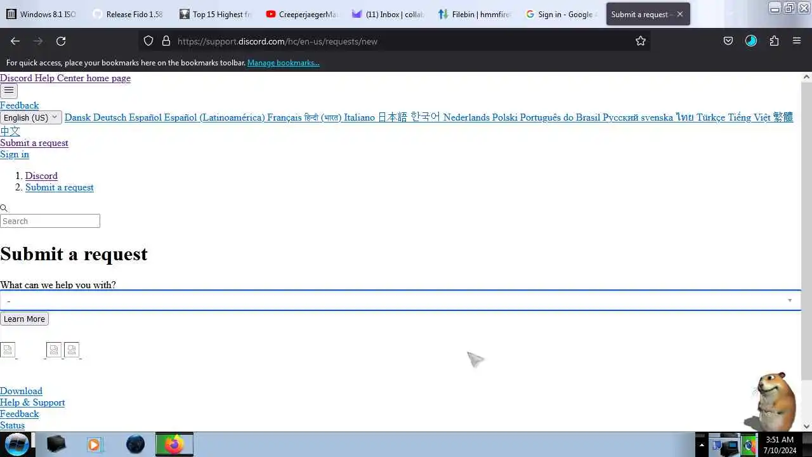Screen dimensions: 812x457
Task: Switch to the Windows 8.1 ISO tab
Action: click(42, 14)
